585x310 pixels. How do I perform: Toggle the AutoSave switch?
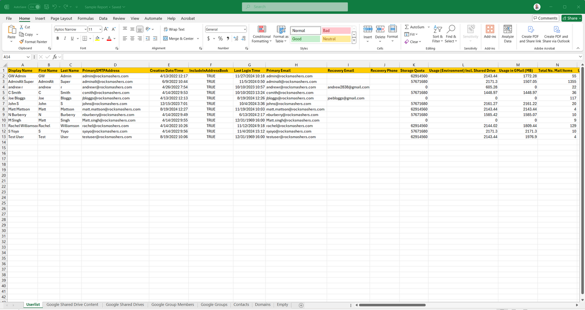34,7
